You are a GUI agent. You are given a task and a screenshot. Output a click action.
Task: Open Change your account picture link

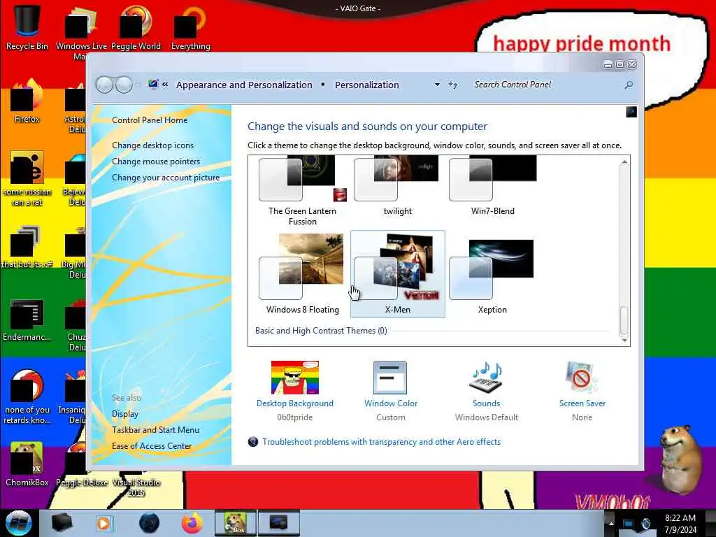click(x=166, y=178)
